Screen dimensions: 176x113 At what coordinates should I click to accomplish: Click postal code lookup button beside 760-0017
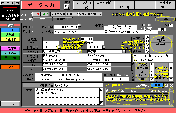(x=59, y=47)
